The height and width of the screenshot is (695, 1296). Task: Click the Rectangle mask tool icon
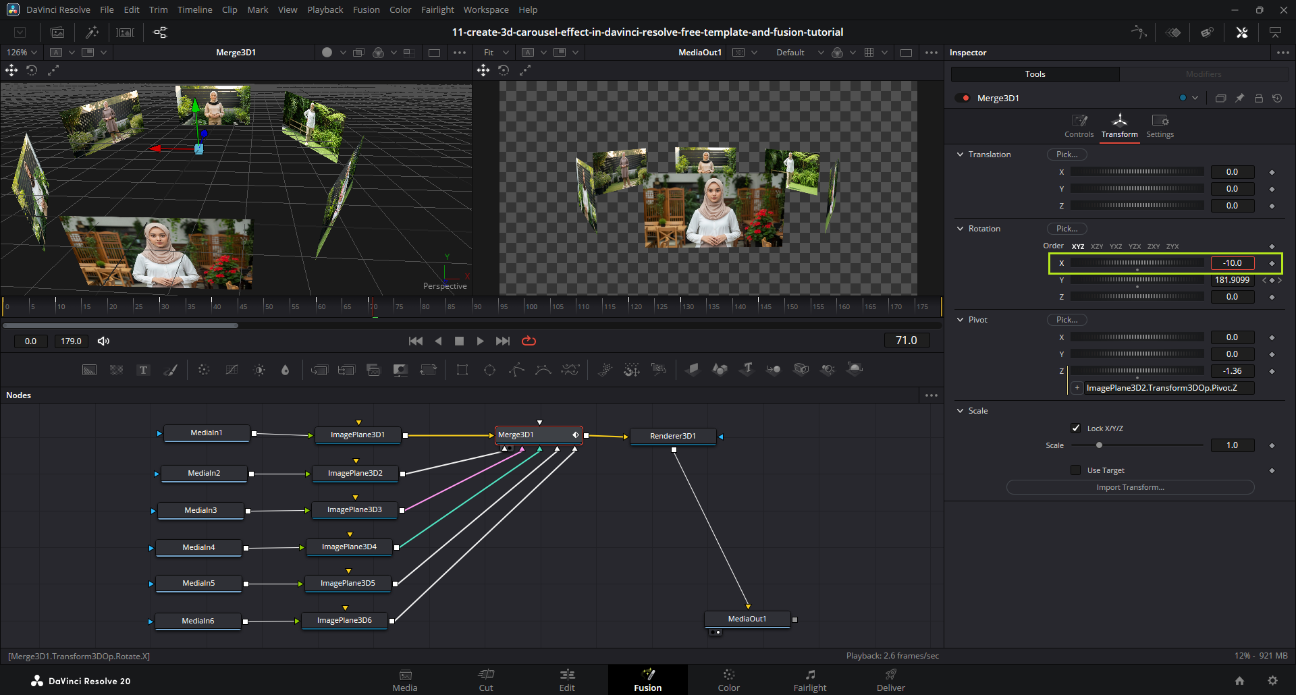[x=462, y=370]
